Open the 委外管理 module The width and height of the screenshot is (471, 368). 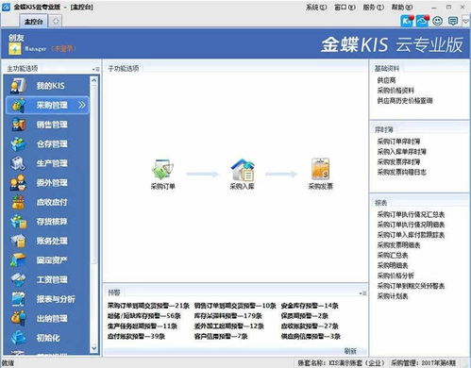[x=47, y=183]
